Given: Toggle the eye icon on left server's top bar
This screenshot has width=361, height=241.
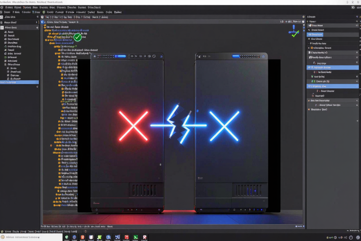Looking at the screenshot, I should pyautogui.click(x=132, y=56).
